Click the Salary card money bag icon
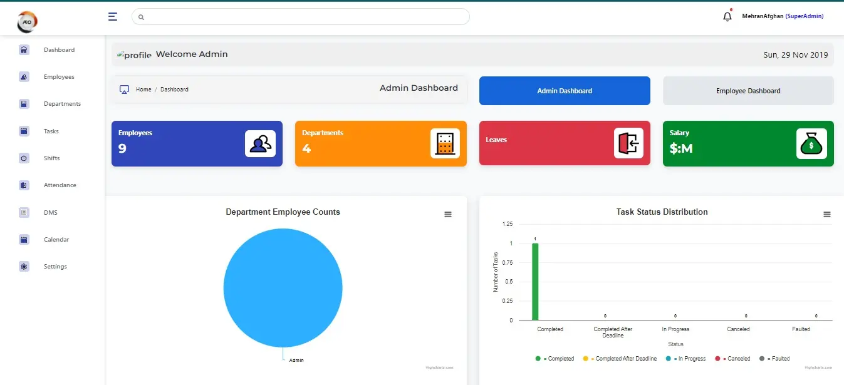Viewport: 844px width, 385px height. coord(811,144)
